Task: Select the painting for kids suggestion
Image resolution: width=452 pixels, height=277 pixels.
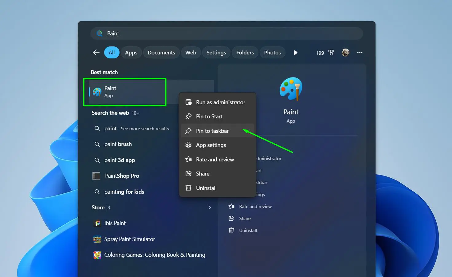Action: (124, 192)
